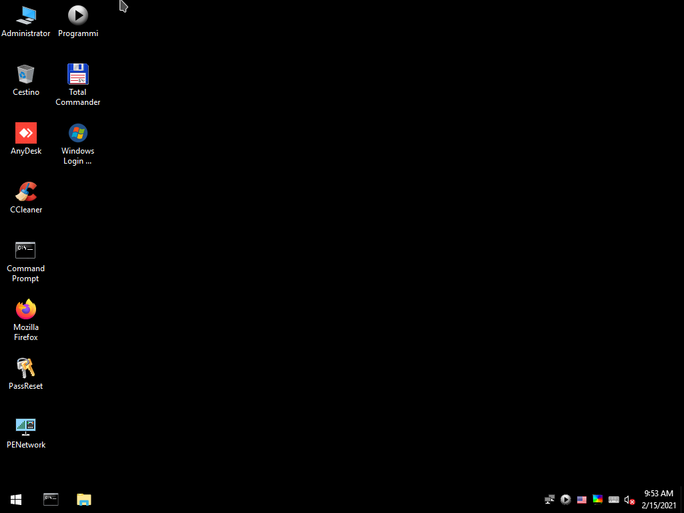
Task: Open the Windows Start menu
Action: click(x=16, y=500)
